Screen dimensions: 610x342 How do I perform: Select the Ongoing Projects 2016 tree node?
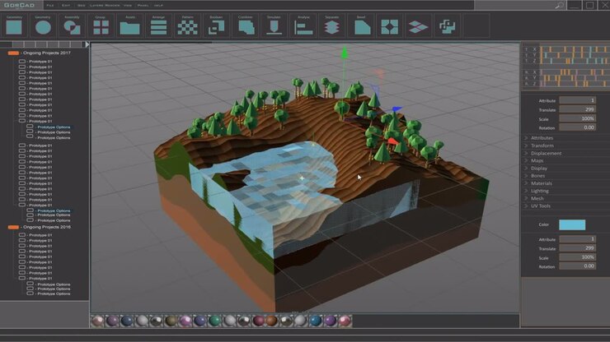click(46, 227)
